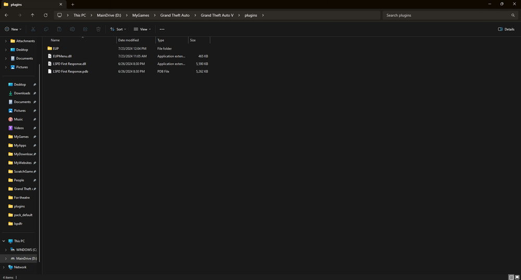Expand the Documents tree node chevron

(x=6, y=58)
